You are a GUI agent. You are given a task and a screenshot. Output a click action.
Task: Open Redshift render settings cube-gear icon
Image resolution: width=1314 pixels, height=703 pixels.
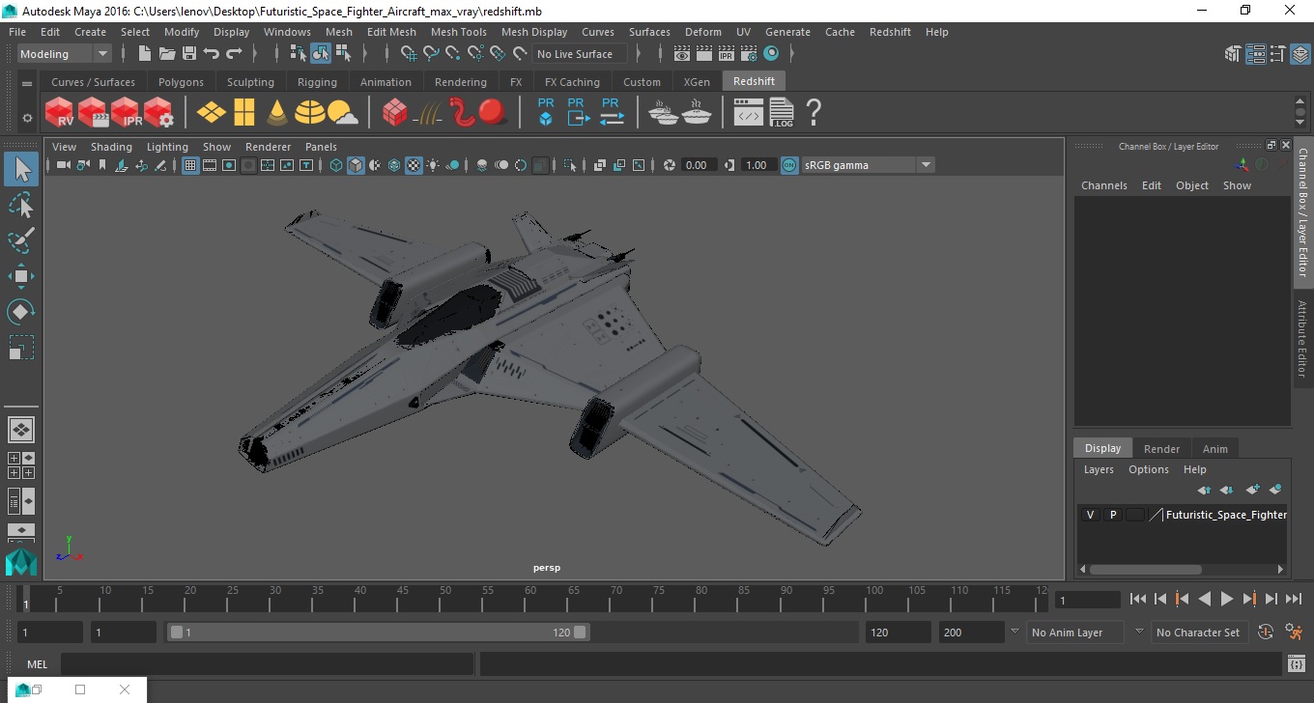point(158,113)
